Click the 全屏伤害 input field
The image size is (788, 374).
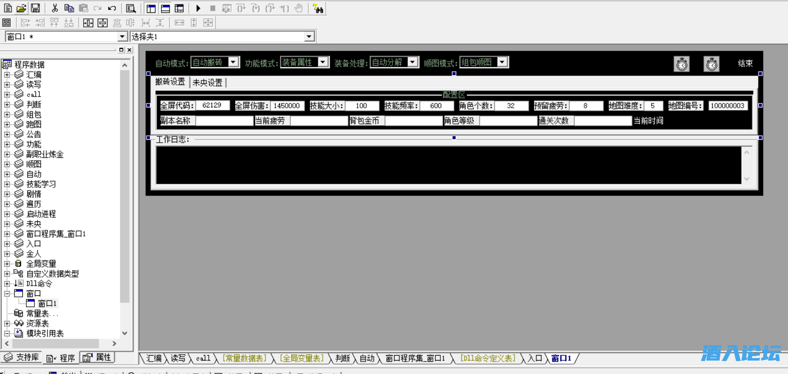point(287,105)
